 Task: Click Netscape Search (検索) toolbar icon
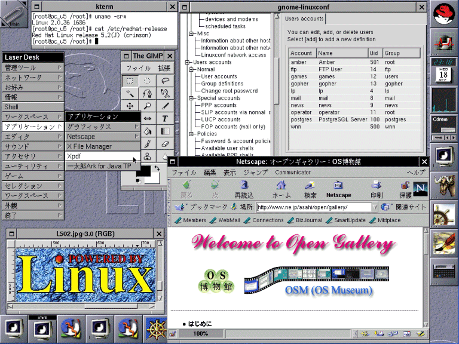pyautogui.click(x=310, y=189)
